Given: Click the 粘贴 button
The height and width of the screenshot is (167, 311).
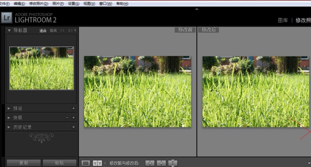Looking at the screenshot, I should tap(60, 163).
